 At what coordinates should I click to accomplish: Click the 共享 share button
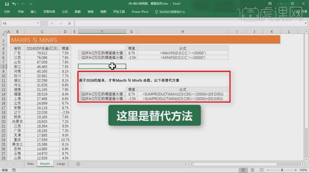302,12
